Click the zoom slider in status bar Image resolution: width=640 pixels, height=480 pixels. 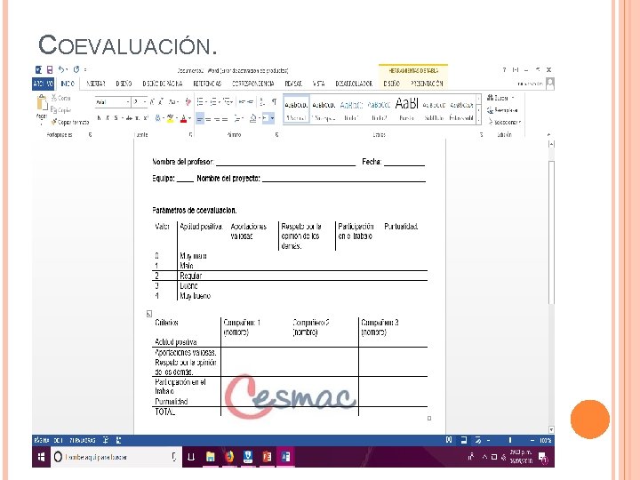point(510,440)
